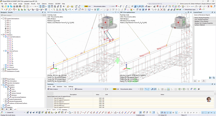Click the Excel export icon in Summary toolbar

point(180,89)
